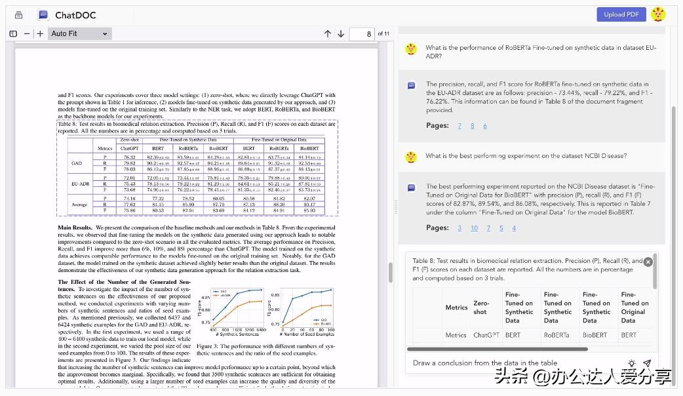Viewport: 683px width, 396px height.
Task: Toggle the PDF thumbnail sidebar panel
Action: point(12,33)
